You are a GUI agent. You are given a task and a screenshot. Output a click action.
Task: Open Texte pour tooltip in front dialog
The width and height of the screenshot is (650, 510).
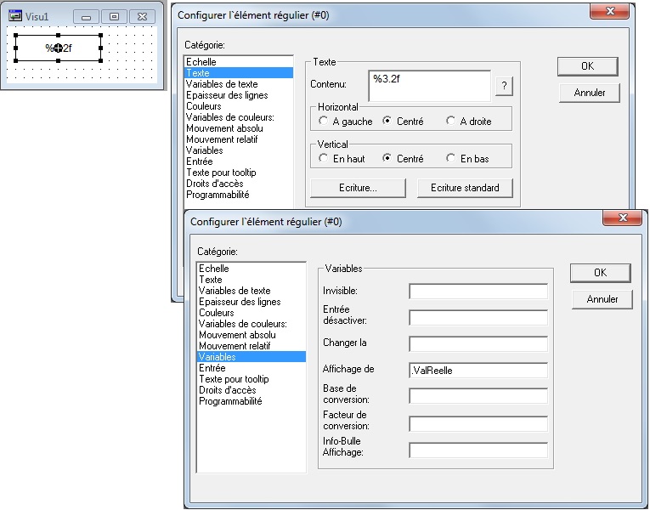pos(233,379)
